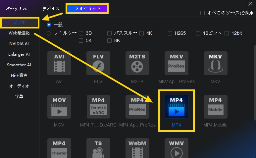This screenshot has width=256, height=158.
Task: Enable すべてのソースに適用 checkbox
Action: (202, 13)
